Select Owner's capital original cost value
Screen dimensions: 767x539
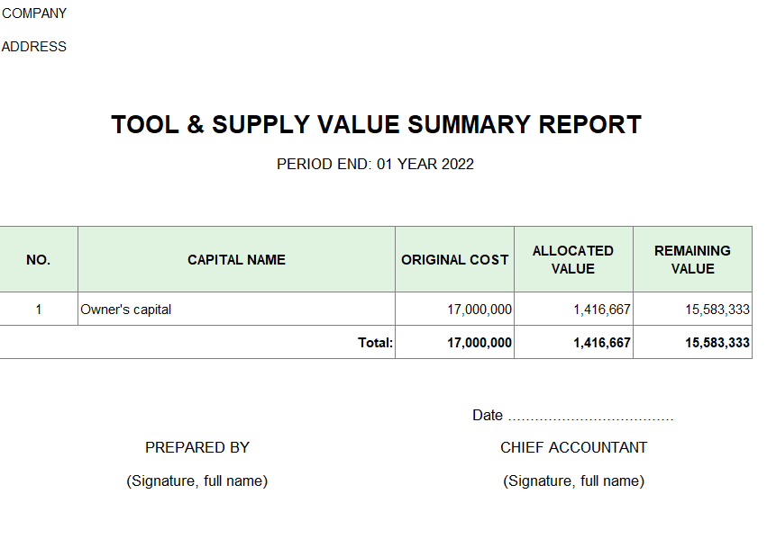click(x=479, y=310)
